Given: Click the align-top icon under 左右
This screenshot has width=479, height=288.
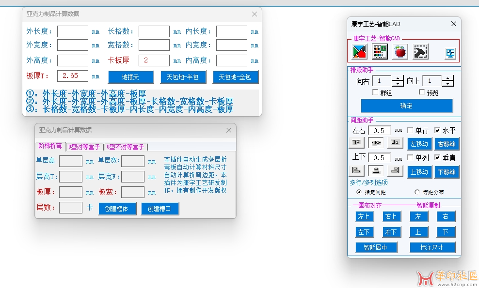Looking at the screenshot, I should point(356,143).
